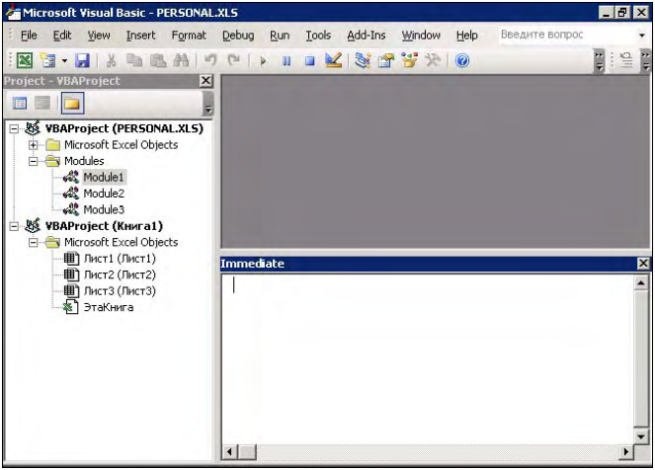Collapse VBAProject (Книга1) tree node
Screen dimensions: 655x470
14,226
